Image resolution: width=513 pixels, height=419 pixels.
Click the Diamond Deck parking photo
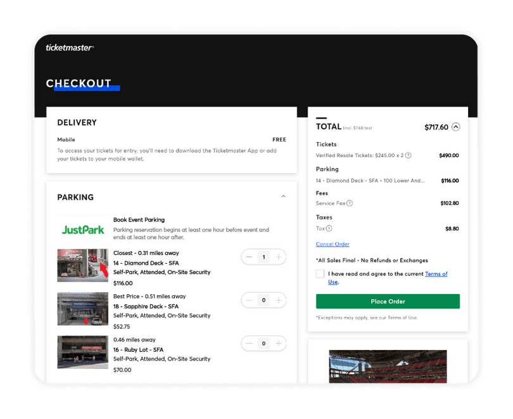(x=83, y=265)
